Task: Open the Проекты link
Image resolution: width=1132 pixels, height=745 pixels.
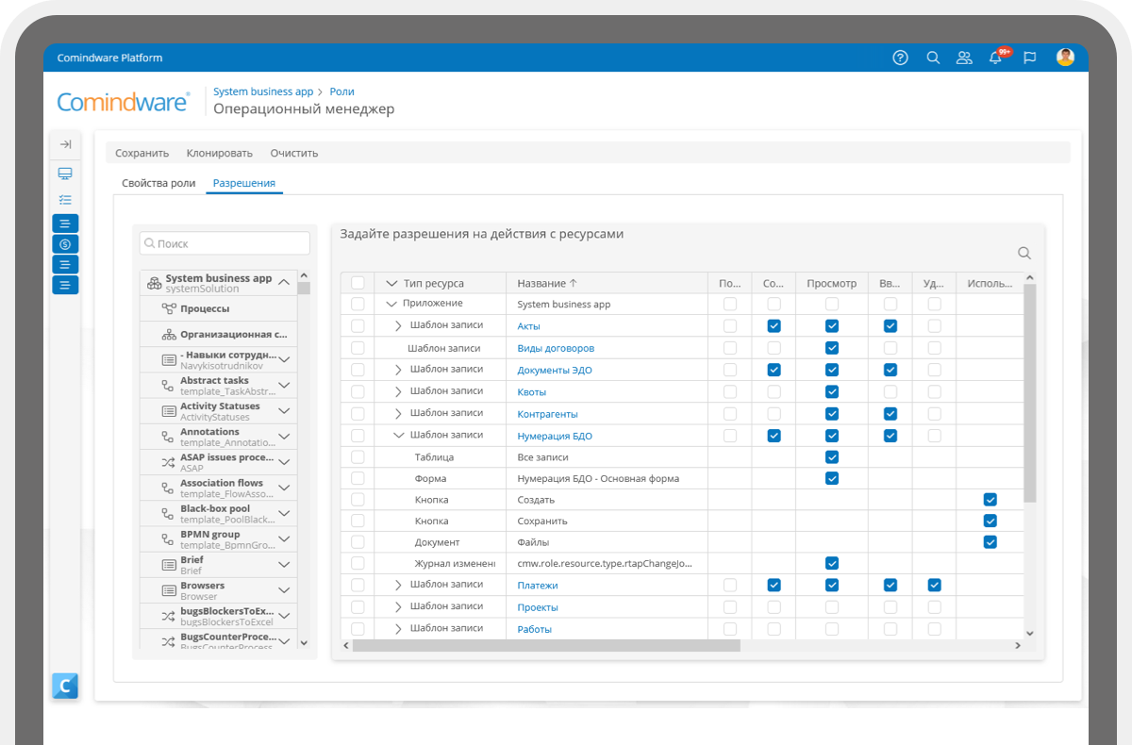Action: coord(538,607)
